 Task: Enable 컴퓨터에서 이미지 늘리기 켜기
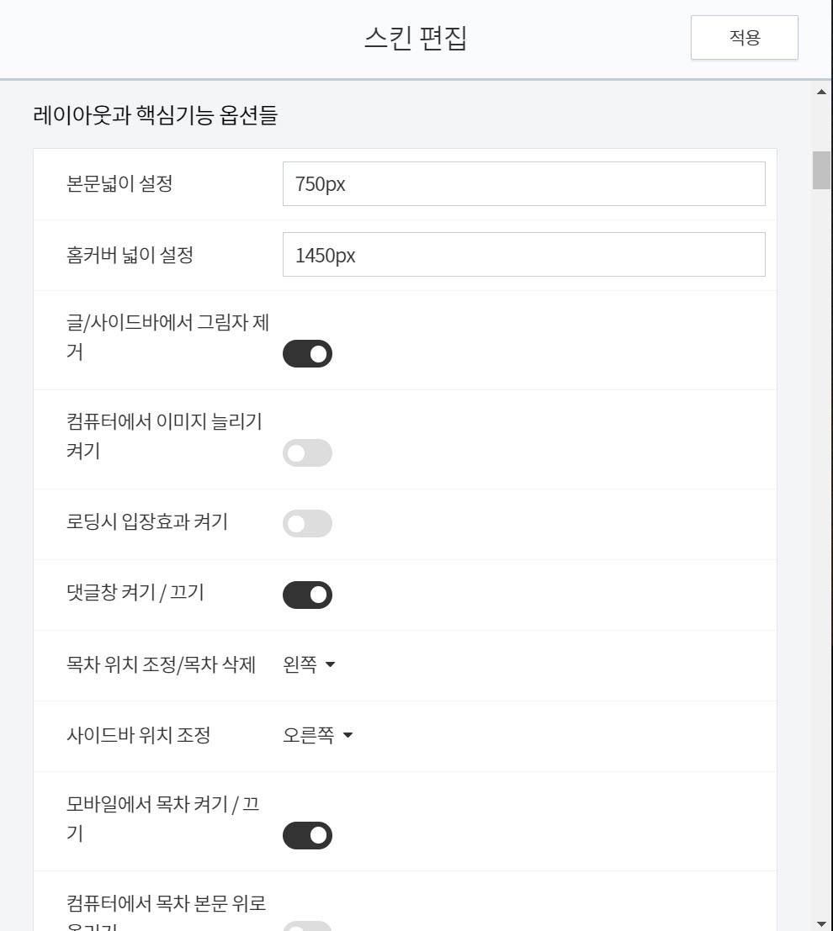(309, 453)
